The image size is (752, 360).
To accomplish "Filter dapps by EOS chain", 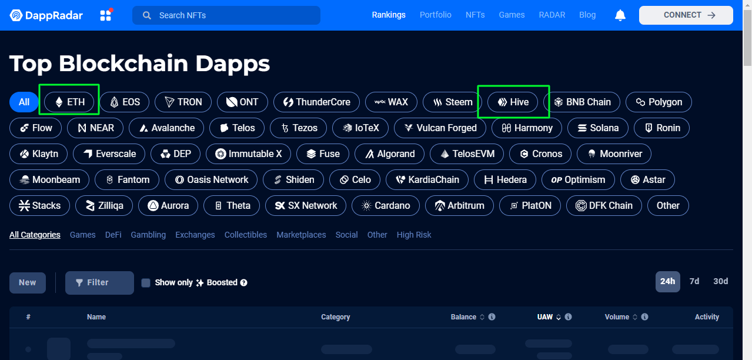I will [x=124, y=102].
